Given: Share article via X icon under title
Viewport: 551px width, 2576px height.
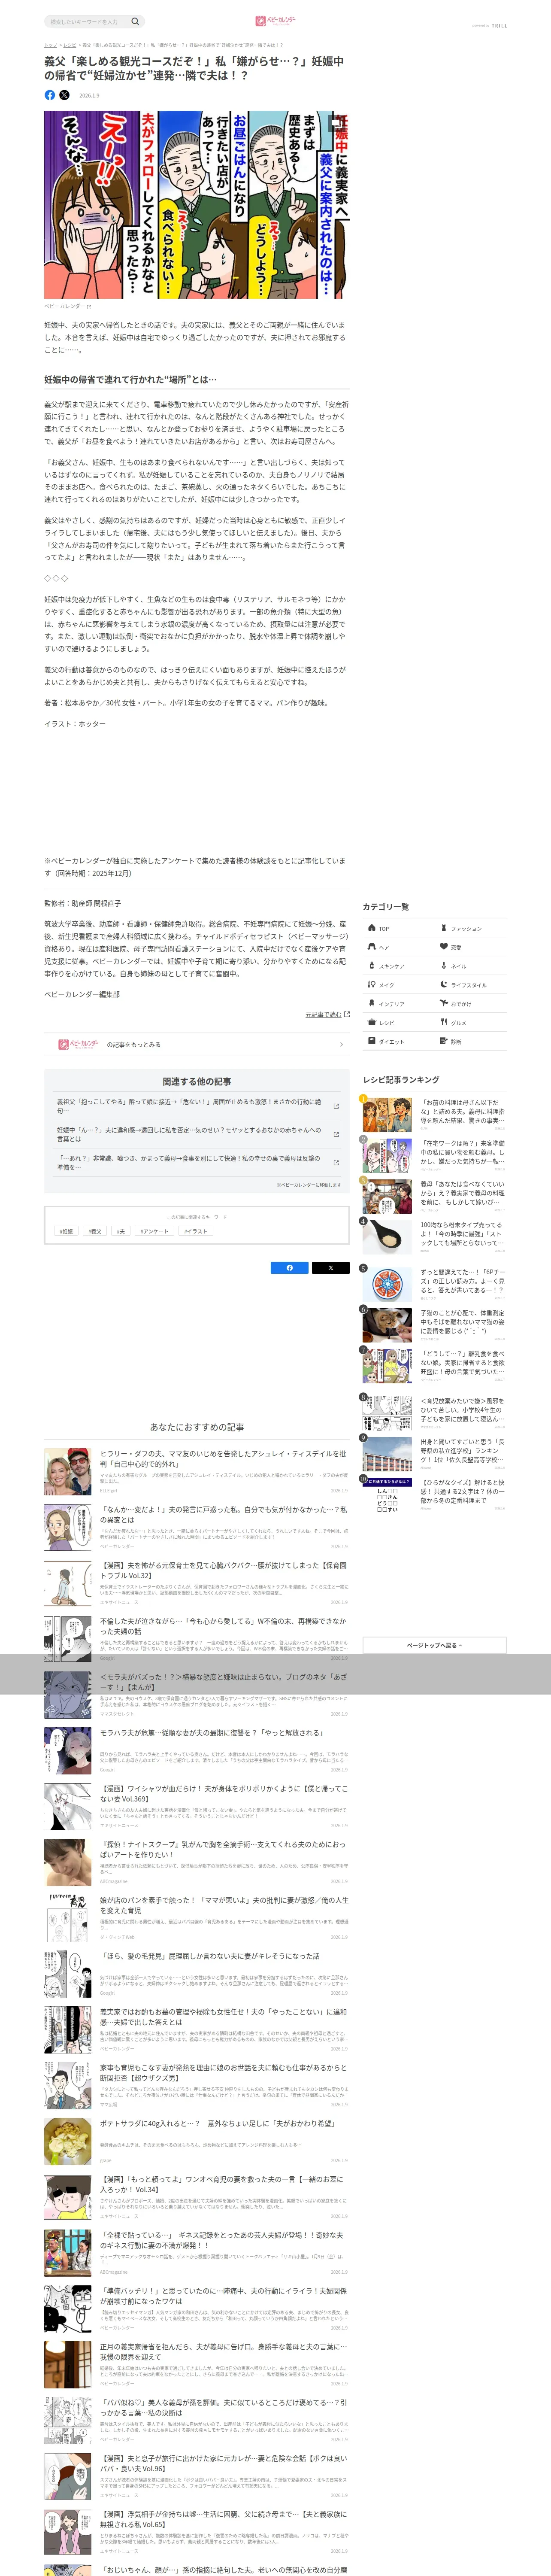Looking at the screenshot, I should point(65,95).
